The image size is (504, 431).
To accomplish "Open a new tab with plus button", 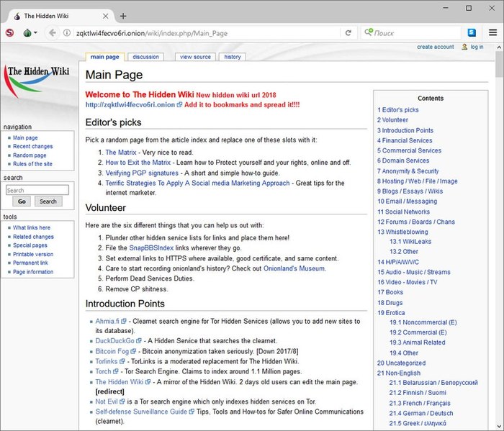I will pyautogui.click(x=123, y=16).
